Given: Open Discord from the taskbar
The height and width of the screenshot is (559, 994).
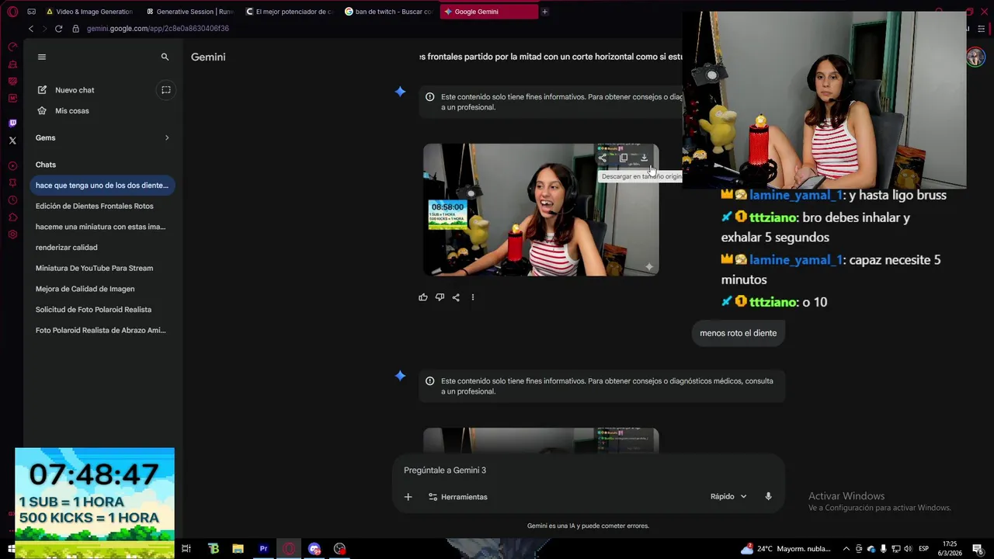Looking at the screenshot, I should [315, 549].
